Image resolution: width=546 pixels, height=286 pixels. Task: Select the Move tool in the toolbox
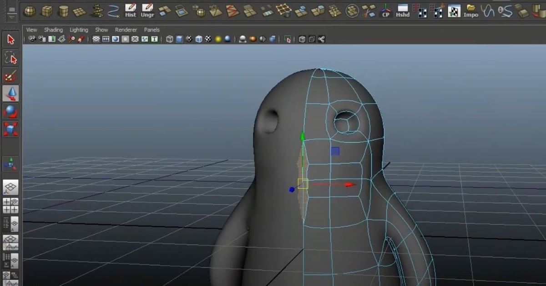[x=10, y=94]
